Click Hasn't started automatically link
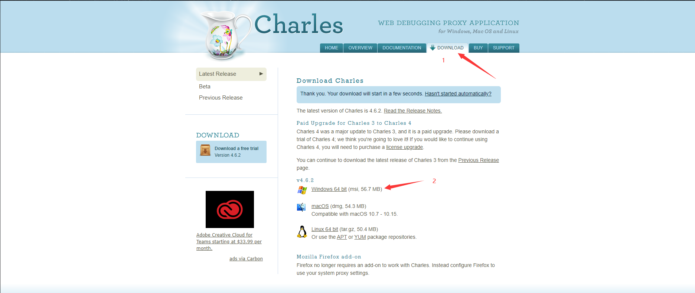Viewport: 695px width, 293px height. (x=458, y=94)
